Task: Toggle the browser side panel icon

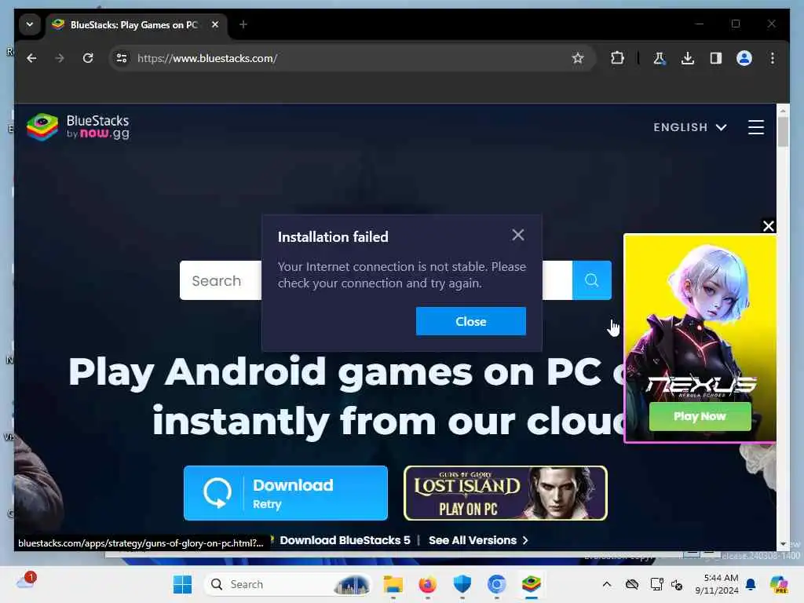Action: (x=716, y=58)
